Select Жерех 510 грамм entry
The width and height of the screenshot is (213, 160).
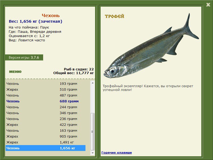[45, 89]
